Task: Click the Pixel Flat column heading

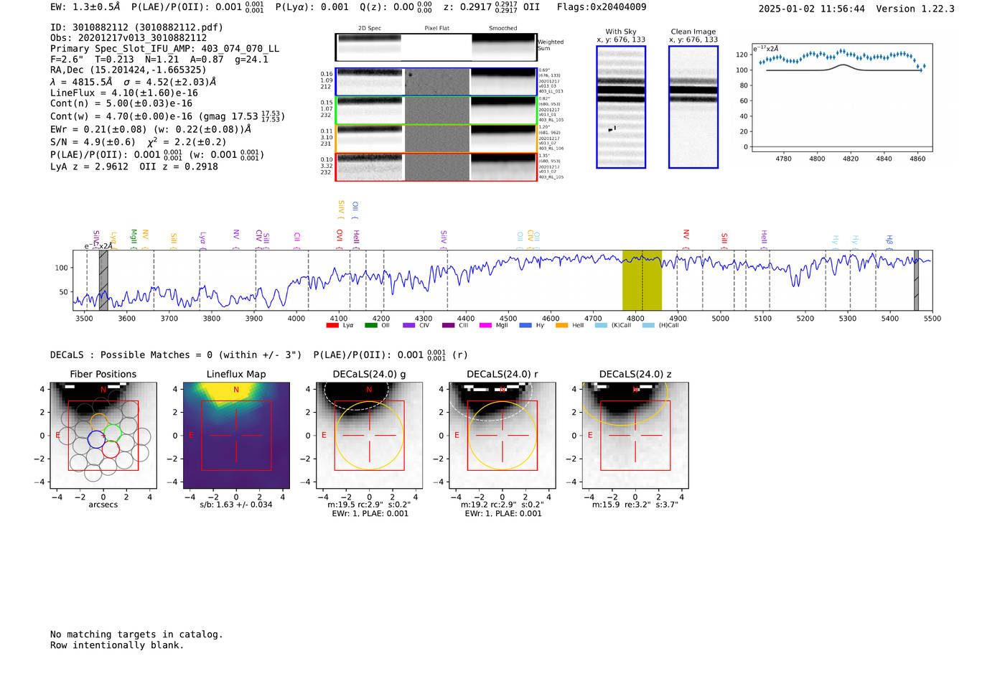Action: 436,29
